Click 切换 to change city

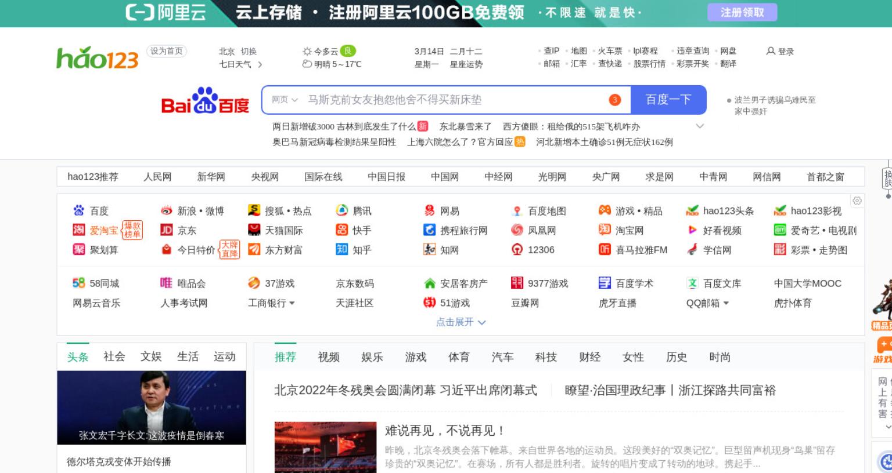click(x=249, y=51)
